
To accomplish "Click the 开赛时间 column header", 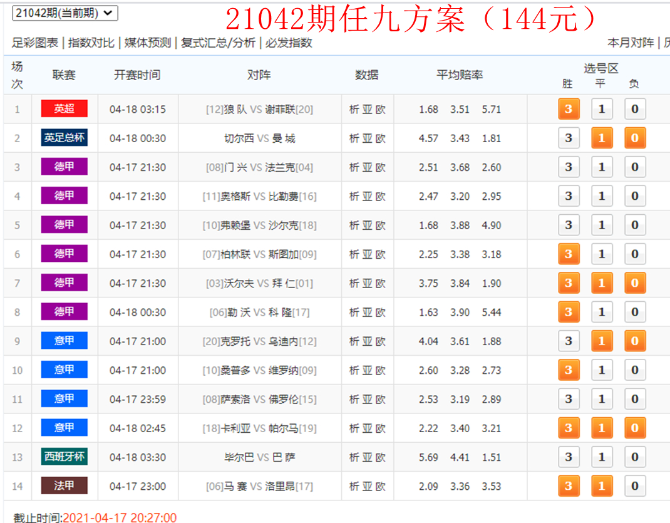I will click(x=137, y=75).
